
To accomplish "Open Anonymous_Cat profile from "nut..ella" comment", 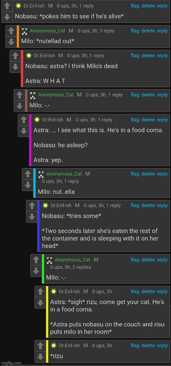I will pyautogui.click(x=64, y=174).
